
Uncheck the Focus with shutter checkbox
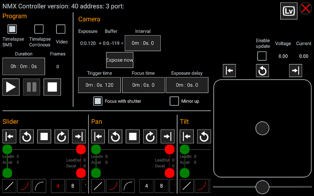pyautogui.click(x=98, y=101)
